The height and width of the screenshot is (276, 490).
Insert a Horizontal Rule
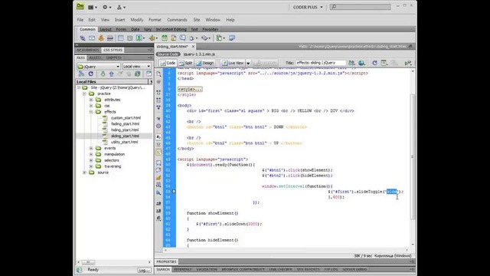click(110, 38)
